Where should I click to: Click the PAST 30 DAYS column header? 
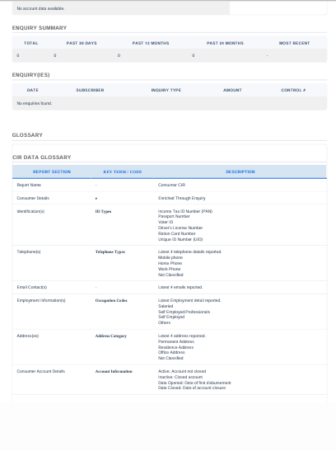point(82,43)
